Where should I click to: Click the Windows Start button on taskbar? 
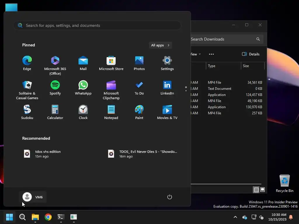pyautogui.click(x=9, y=217)
